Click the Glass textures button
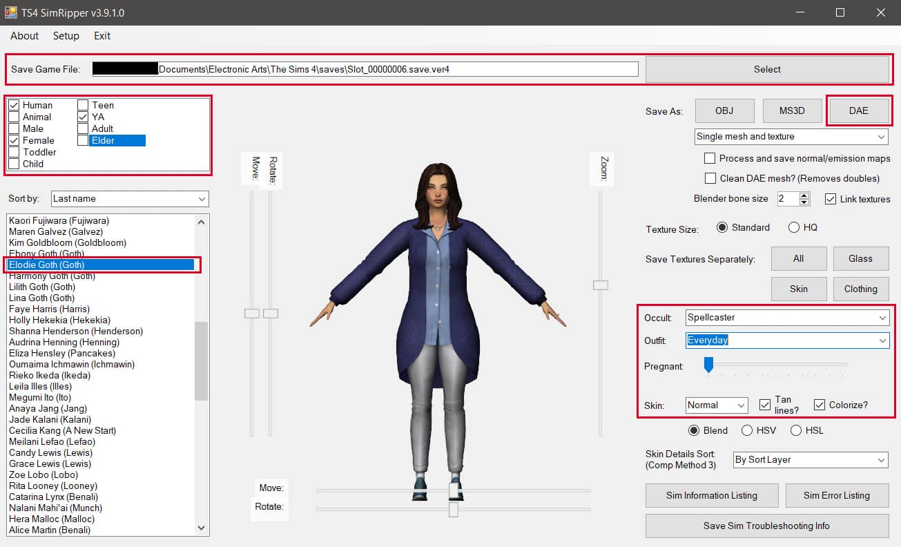The image size is (901, 547). click(861, 258)
